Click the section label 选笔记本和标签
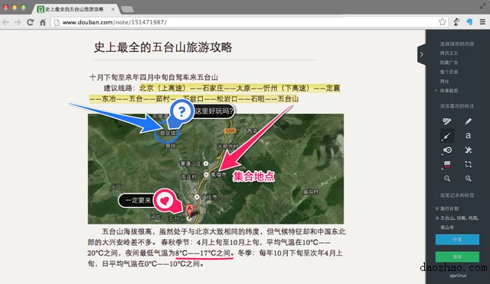Viewport: 490px width, 284px height. [457, 195]
